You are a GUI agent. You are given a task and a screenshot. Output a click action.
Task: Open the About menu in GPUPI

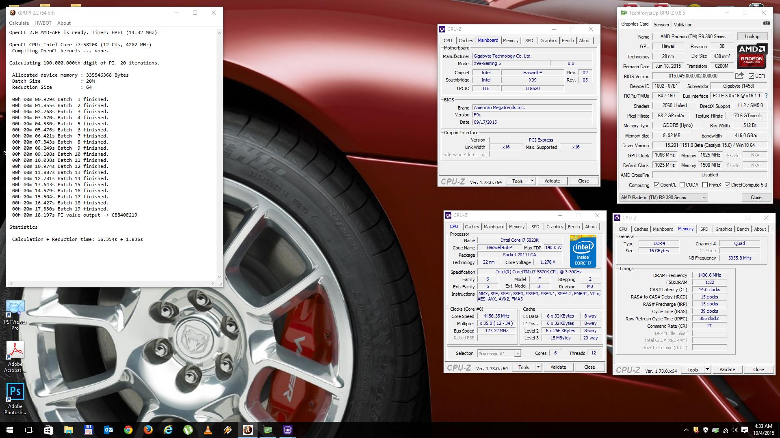pyautogui.click(x=64, y=23)
